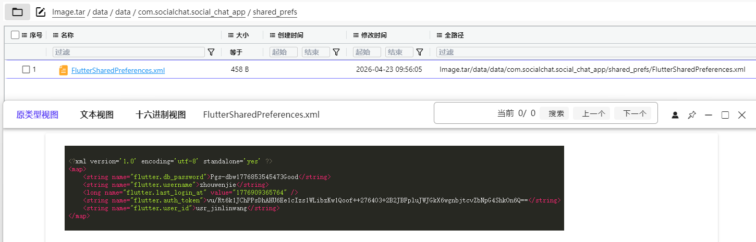Select the 458 B size cell

240,69
